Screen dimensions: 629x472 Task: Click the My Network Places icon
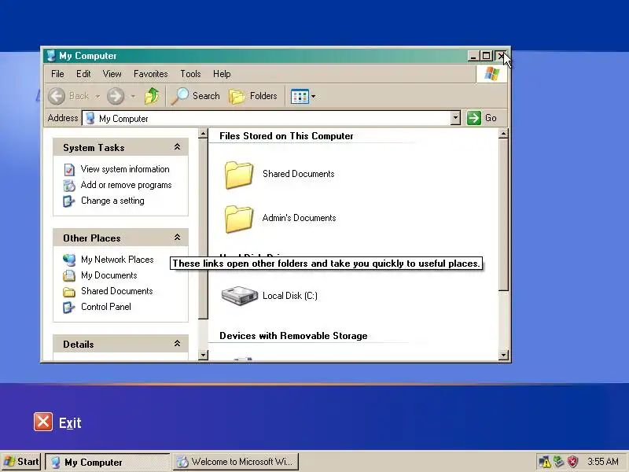[x=69, y=260]
